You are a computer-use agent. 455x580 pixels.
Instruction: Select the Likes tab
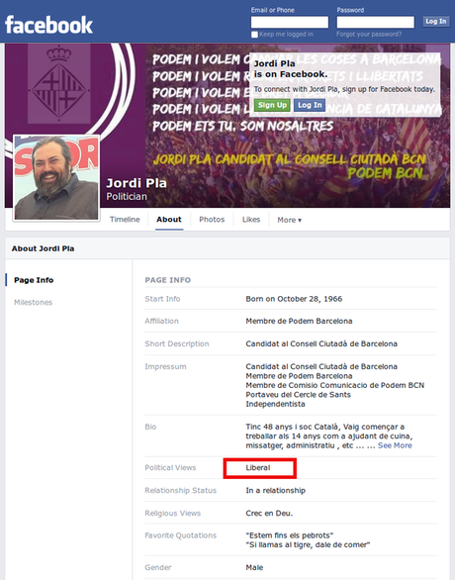(251, 220)
